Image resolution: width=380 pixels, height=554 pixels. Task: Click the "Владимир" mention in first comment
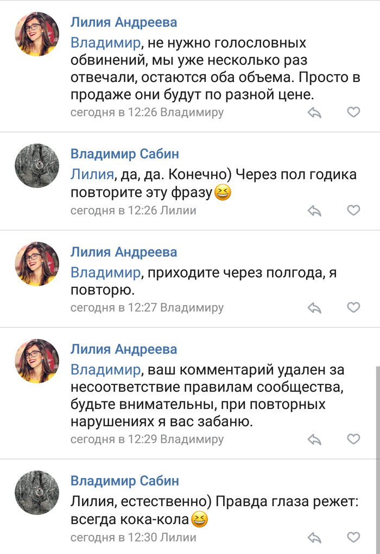coord(105,42)
